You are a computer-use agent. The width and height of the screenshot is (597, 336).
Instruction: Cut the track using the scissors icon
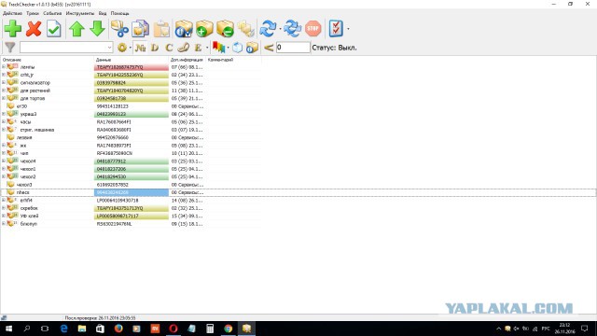point(119,29)
